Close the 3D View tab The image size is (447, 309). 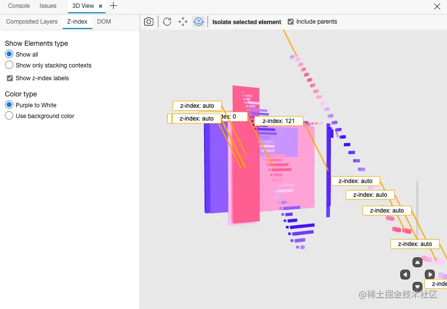tap(100, 6)
